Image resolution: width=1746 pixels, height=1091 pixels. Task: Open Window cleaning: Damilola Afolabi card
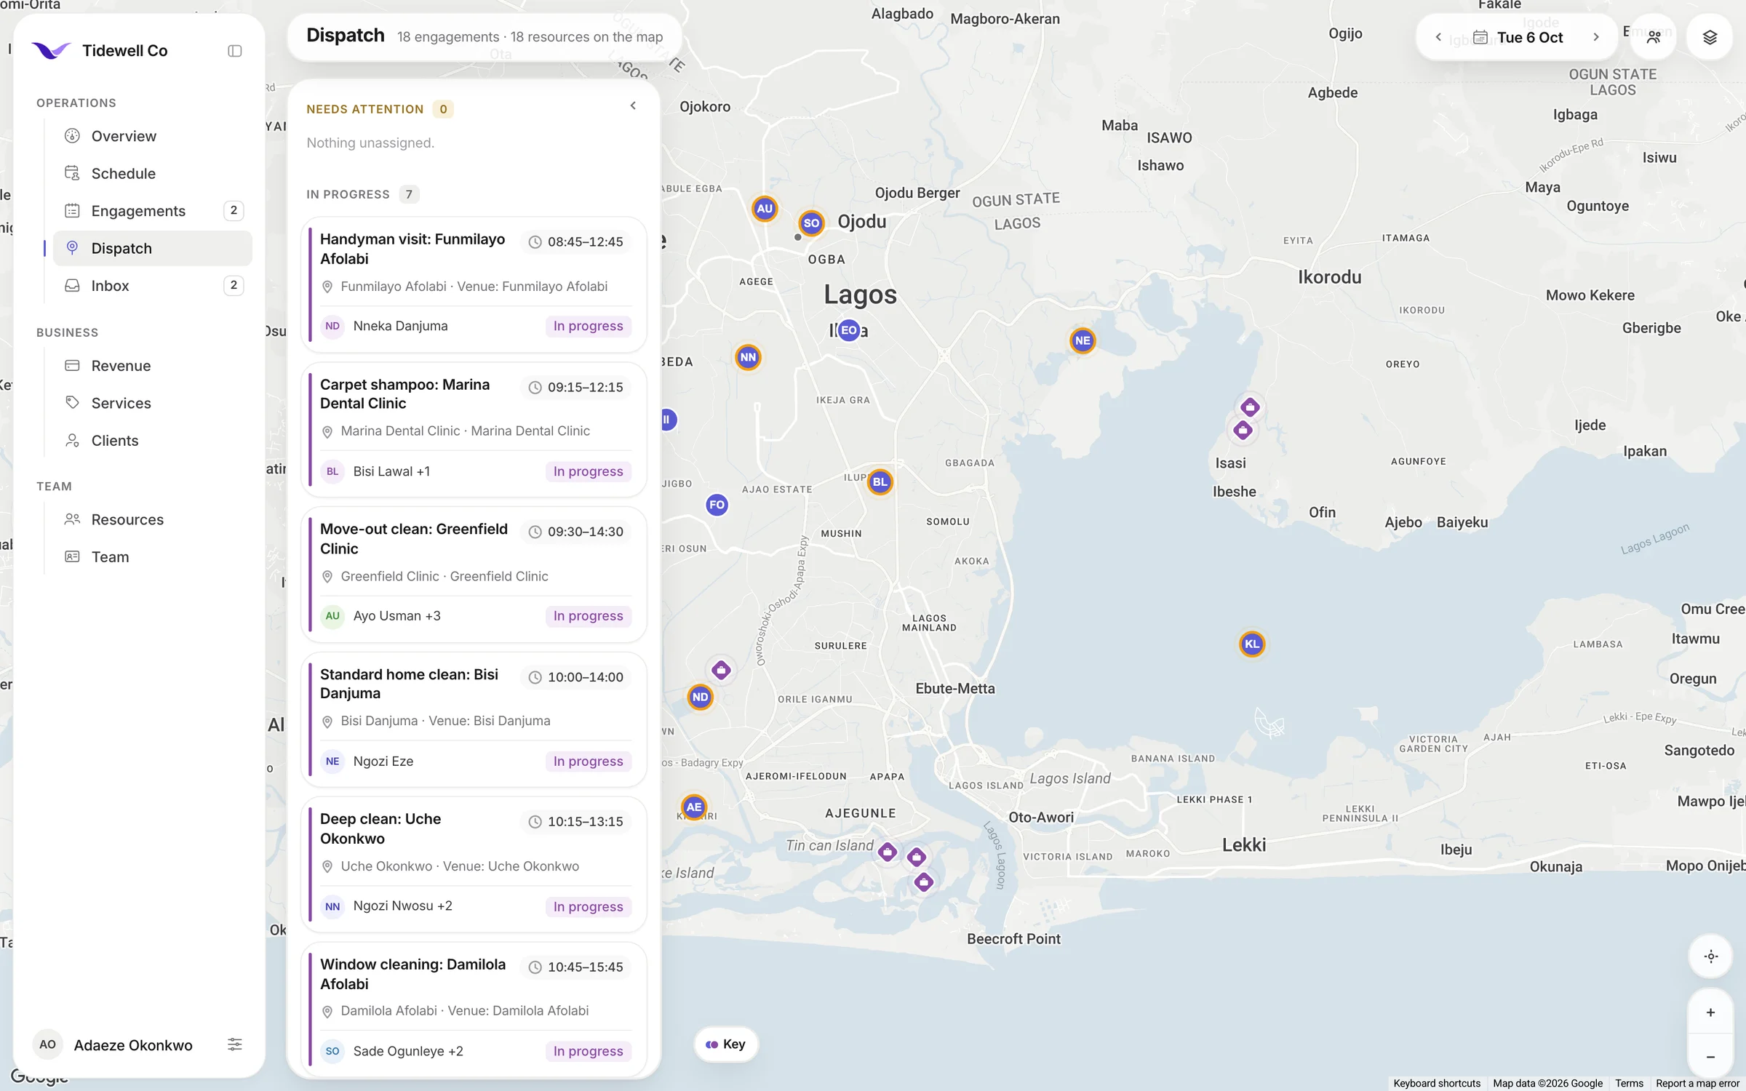click(x=474, y=1010)
